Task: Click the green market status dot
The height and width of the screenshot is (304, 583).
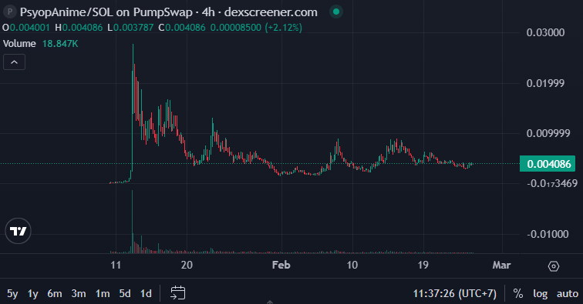Action: point(336,12)
